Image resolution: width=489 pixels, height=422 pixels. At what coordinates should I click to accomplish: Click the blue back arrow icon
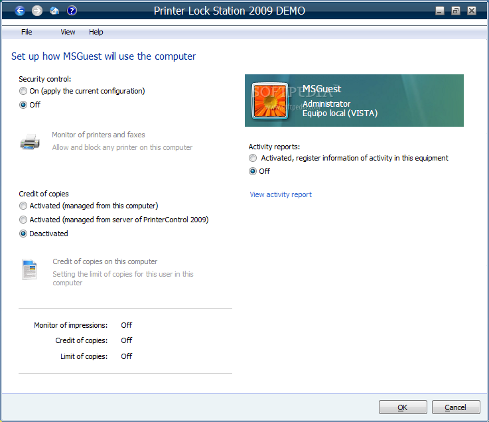[20, 11]
